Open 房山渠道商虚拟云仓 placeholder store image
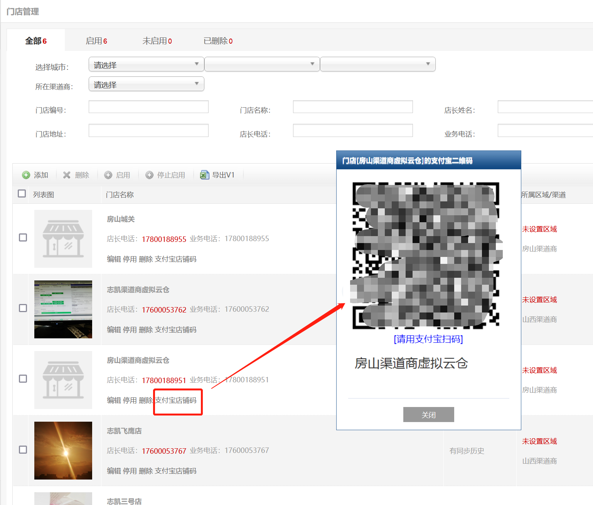The height and width of the screenshot is (505, 593). click(63, 380)
